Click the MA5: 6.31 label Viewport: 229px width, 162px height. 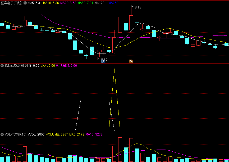coord(35,3)
